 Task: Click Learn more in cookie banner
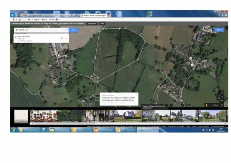tap(92, 23)
